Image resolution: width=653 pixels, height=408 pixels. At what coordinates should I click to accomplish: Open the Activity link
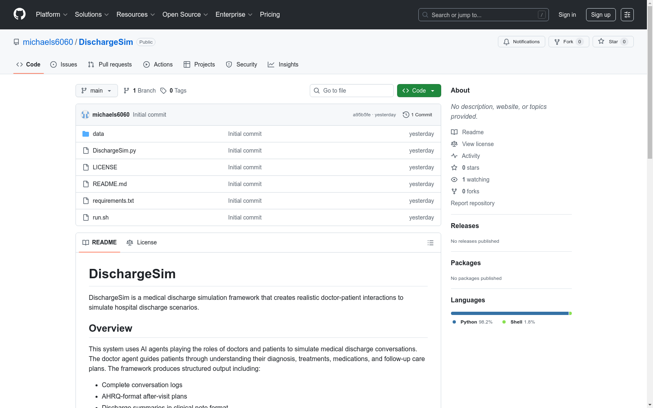465,156
